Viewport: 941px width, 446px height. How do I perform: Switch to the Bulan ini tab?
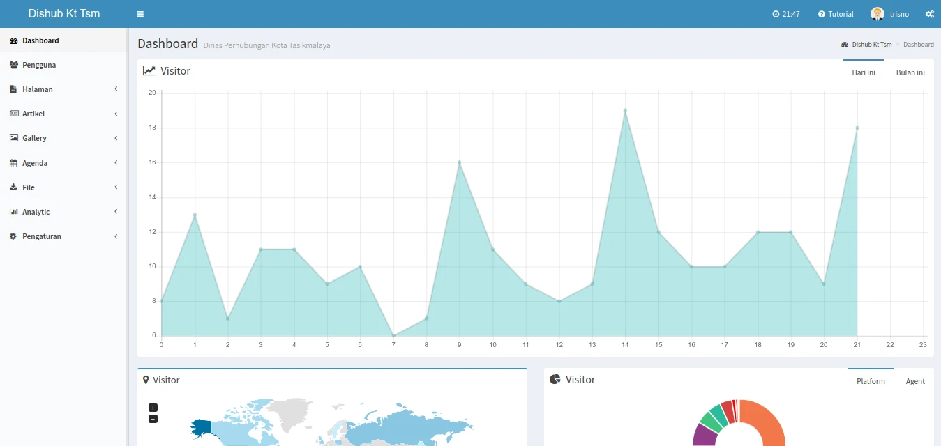910,72
